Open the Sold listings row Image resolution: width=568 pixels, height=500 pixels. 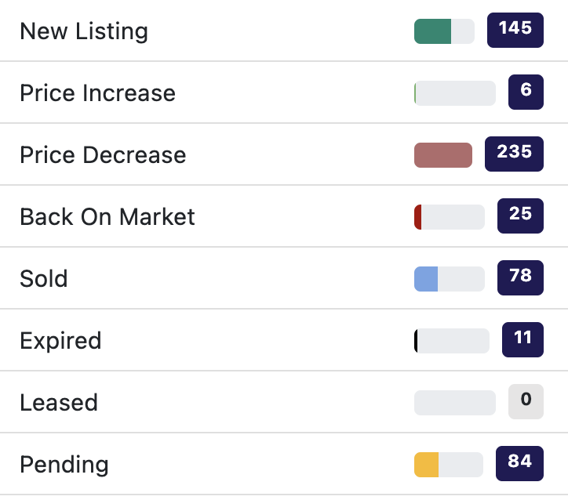[44, 279]
